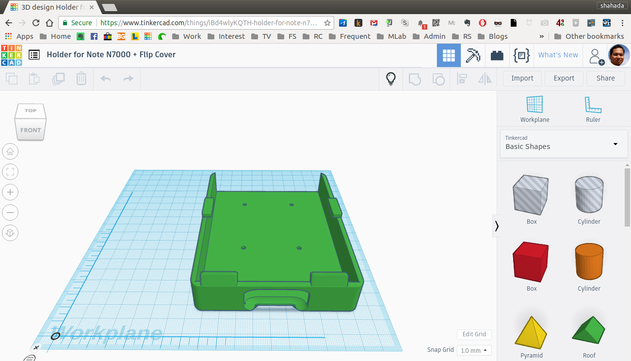The height and width of the screenshot is (361, 631).
Task: Collapse the shapes panel with chevron
Action: (x=497, y=226)
